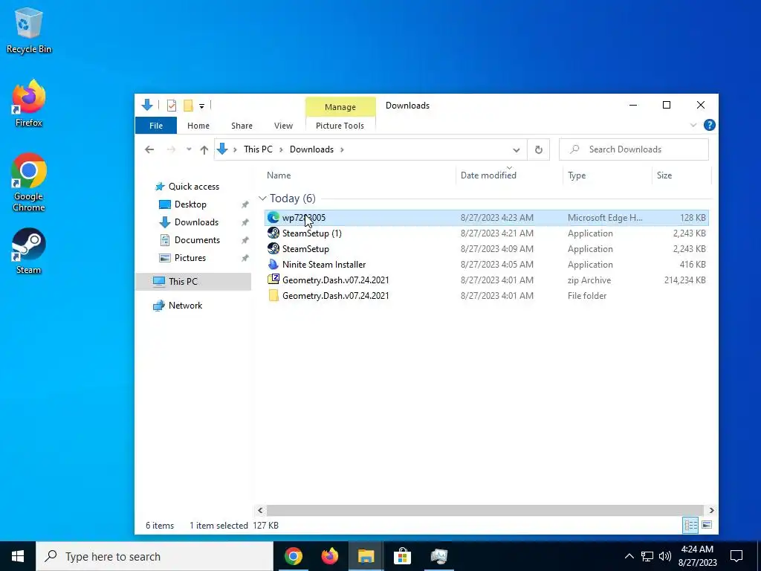
Task: Open the volume tray icon
Action: pyautogui.click(x=665, y=556)
